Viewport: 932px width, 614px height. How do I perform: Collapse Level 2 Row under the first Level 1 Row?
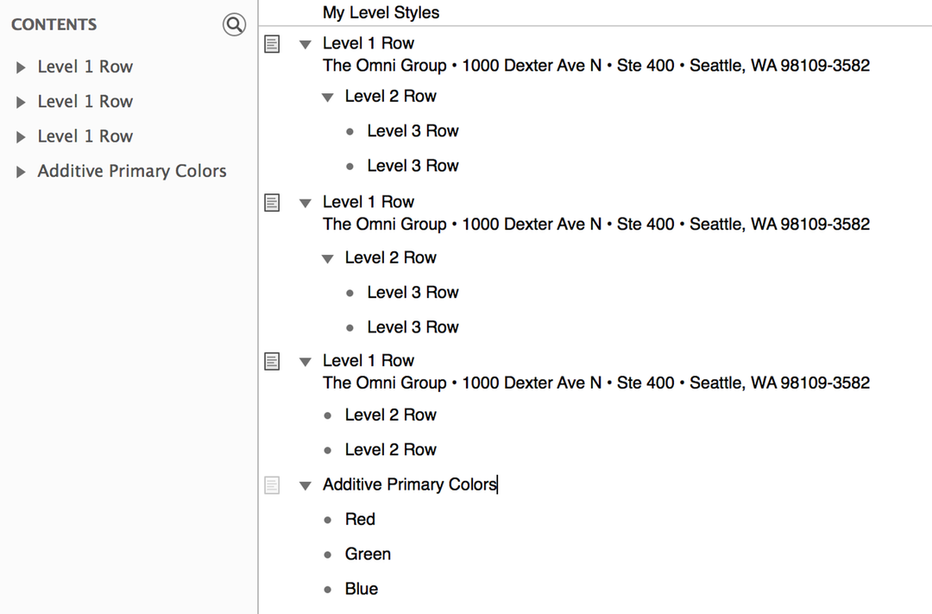328,97
